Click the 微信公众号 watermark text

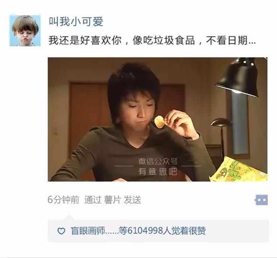click(158, 161)
